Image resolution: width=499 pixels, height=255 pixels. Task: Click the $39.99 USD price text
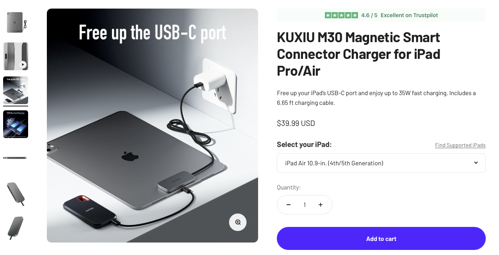point(296,123)
